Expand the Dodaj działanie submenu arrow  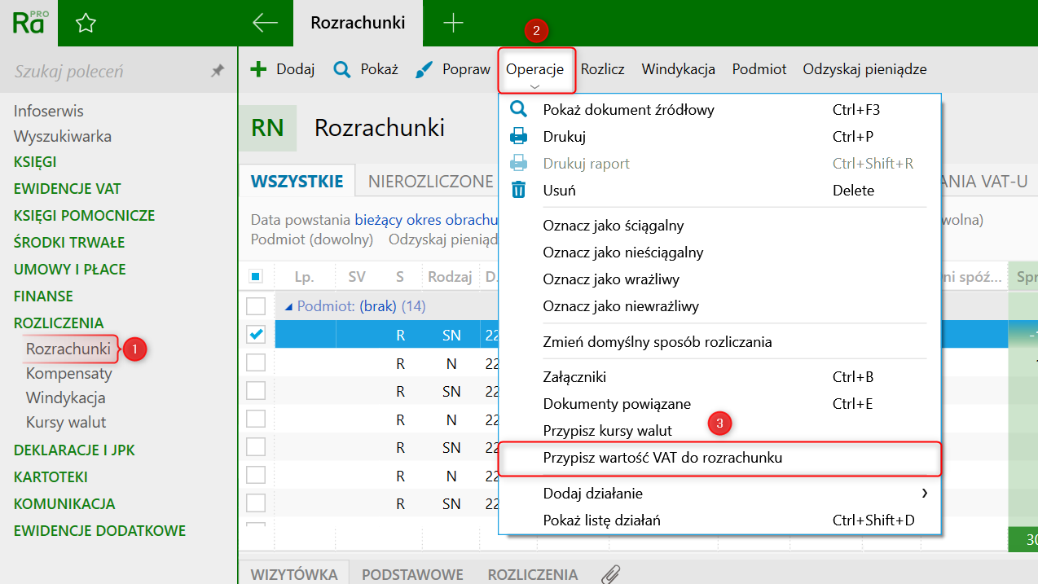(924, 493)
